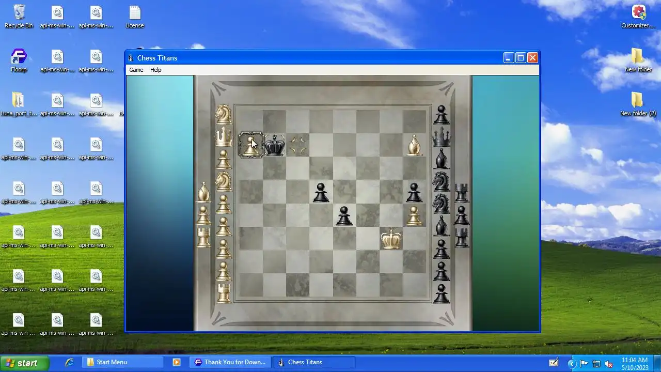The height and width of the screenshot is (372, 661).
Task: Open the security flag tray icon
Action: [x=584, y=363]
